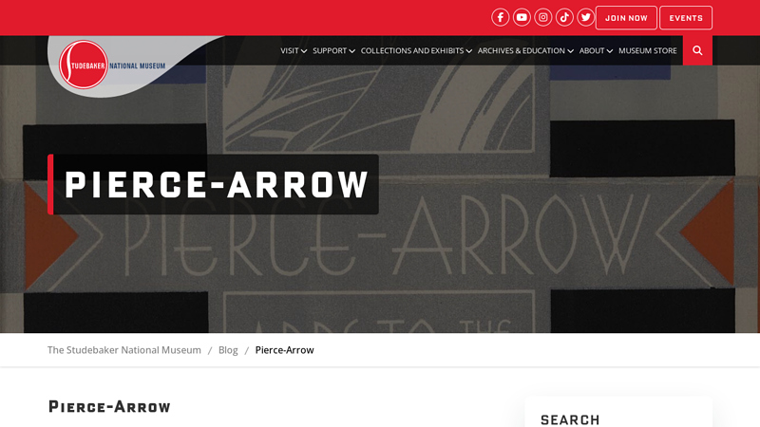This screenshot has height=427, width=760.
Task: Expand Archives & Education menu
Action: tap(525, 51)
